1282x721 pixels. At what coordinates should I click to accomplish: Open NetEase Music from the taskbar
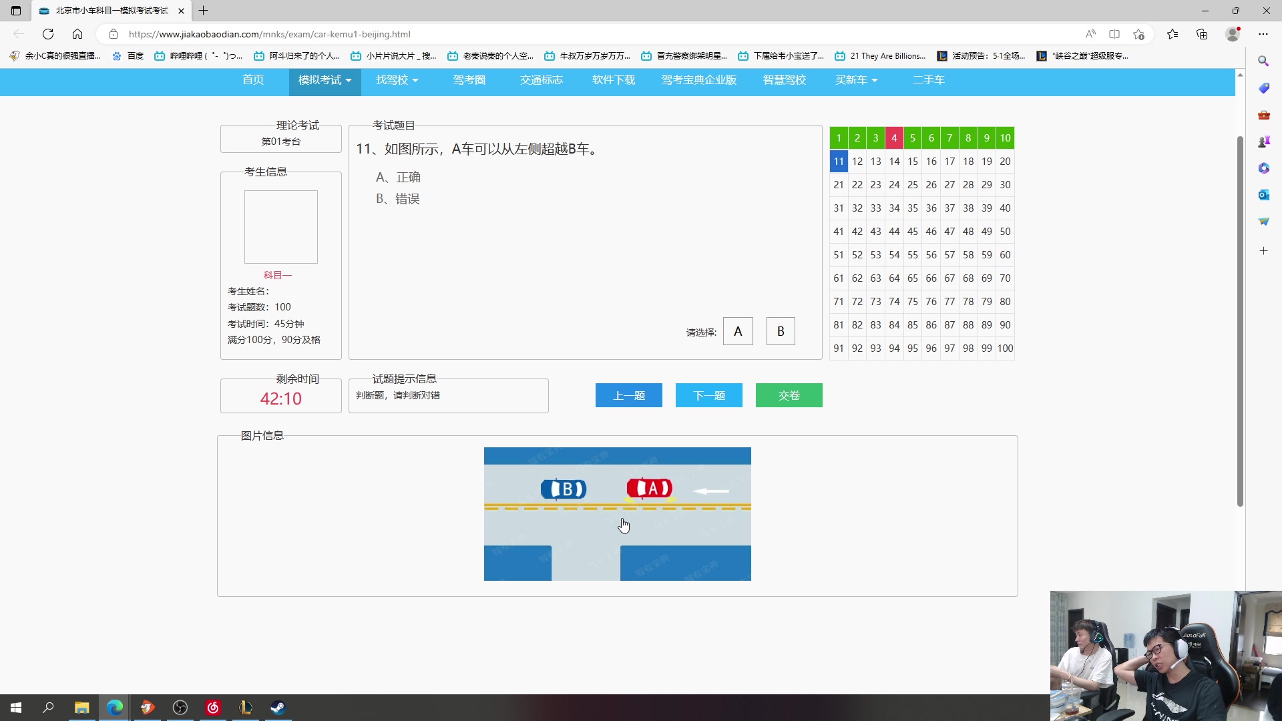[x=213, y=708]
